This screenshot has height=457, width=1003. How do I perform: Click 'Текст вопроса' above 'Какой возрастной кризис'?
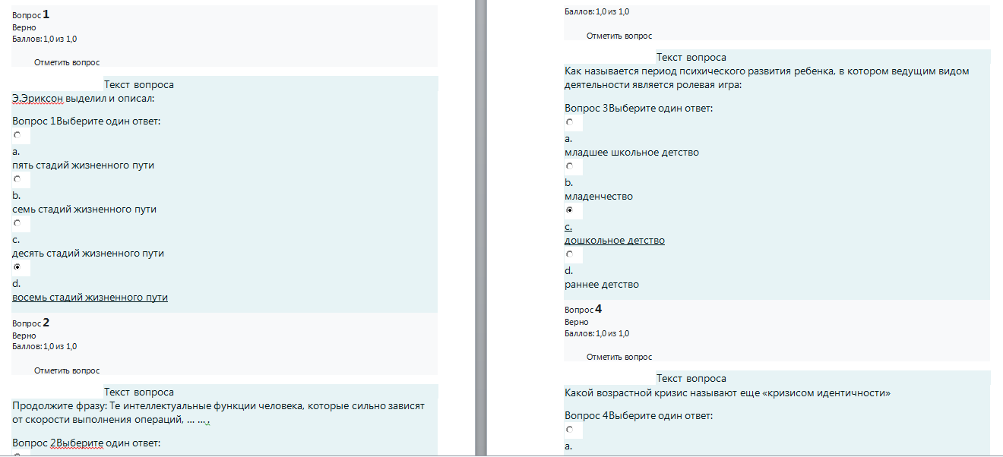click(x=691, y=378)
